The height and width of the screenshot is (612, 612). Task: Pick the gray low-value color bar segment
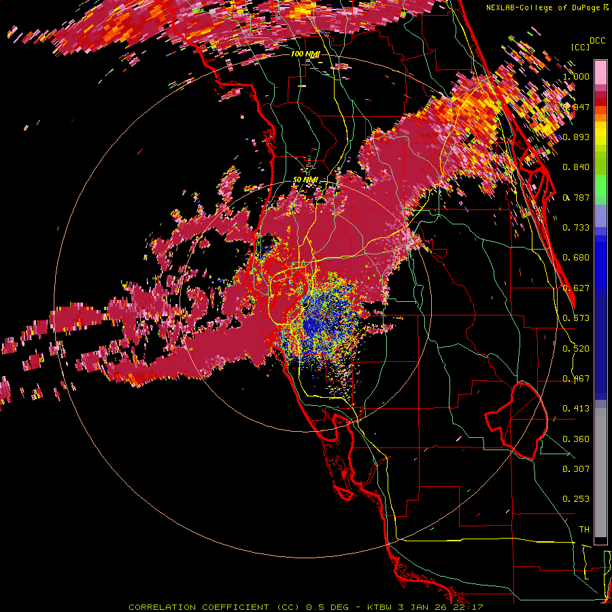coord(600,473)
